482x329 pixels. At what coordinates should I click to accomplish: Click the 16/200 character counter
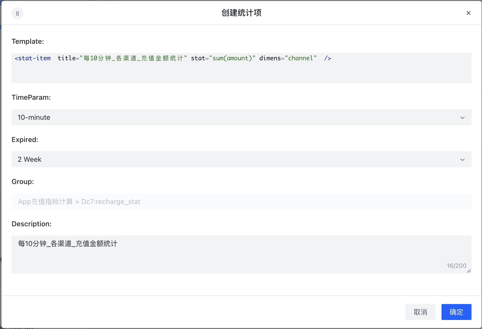456,266
